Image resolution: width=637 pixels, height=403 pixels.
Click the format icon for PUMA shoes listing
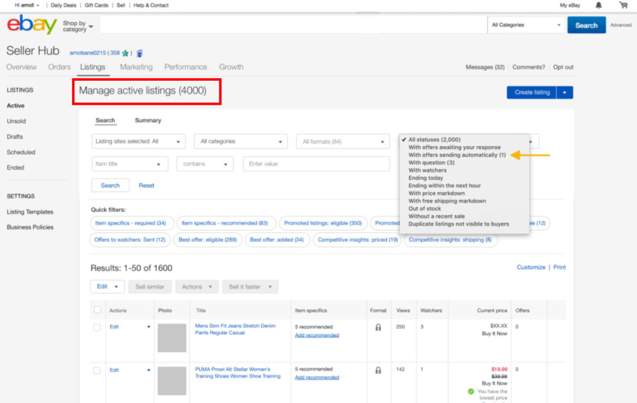(x=378, y=370)
